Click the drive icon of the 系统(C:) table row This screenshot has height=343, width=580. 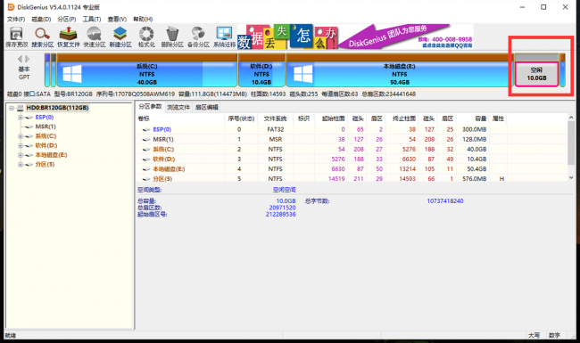coord(146,150)
